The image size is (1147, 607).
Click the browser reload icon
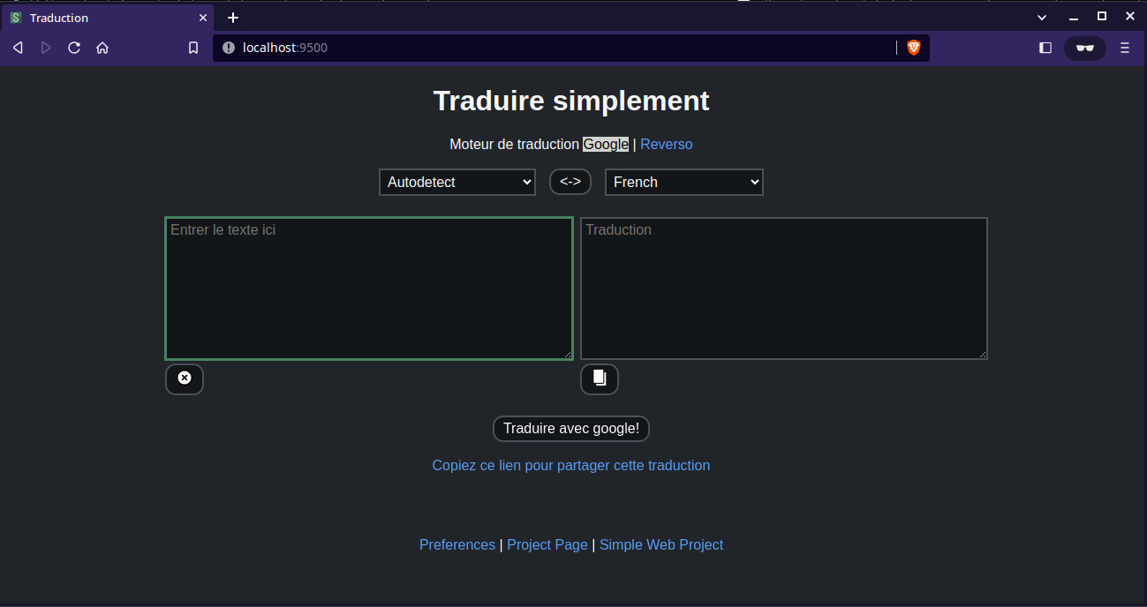[x=74, y=48]
